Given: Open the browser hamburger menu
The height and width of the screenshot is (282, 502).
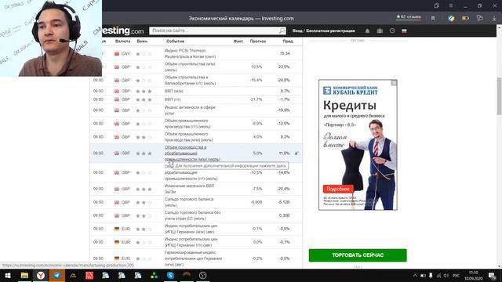Looking at the screenshot, I should point(451,5).
